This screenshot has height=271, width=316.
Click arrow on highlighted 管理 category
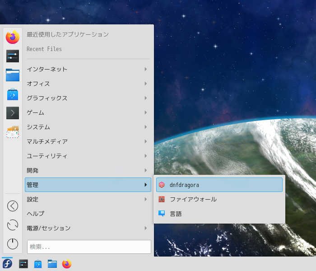[146, 185]
